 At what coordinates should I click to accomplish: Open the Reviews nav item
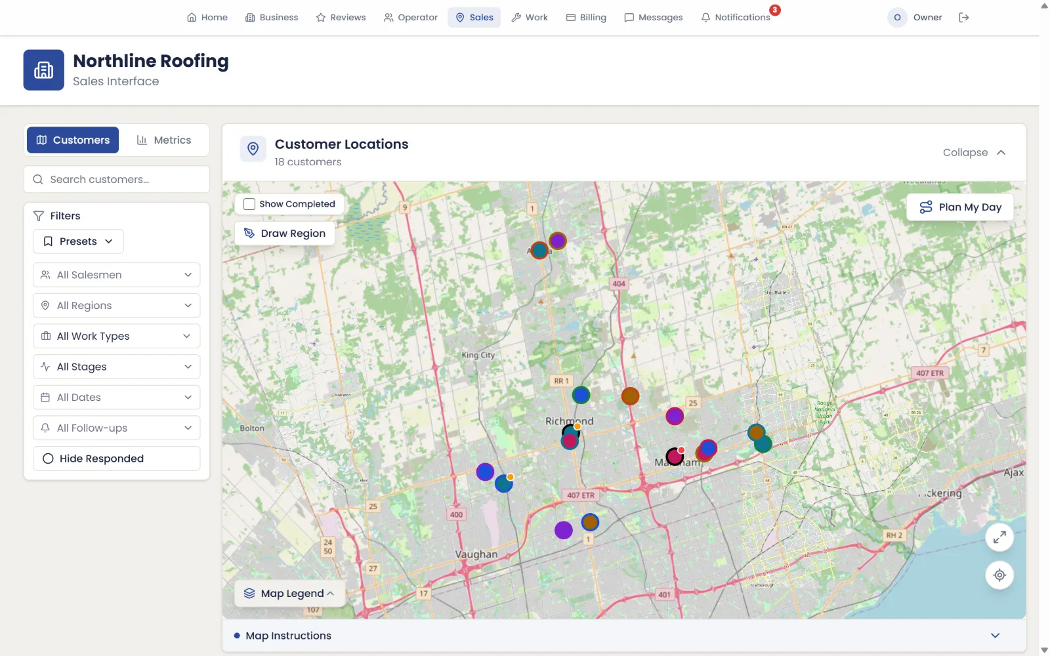tap(341, 18)
